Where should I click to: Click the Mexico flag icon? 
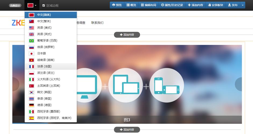(x=31, y=111)
